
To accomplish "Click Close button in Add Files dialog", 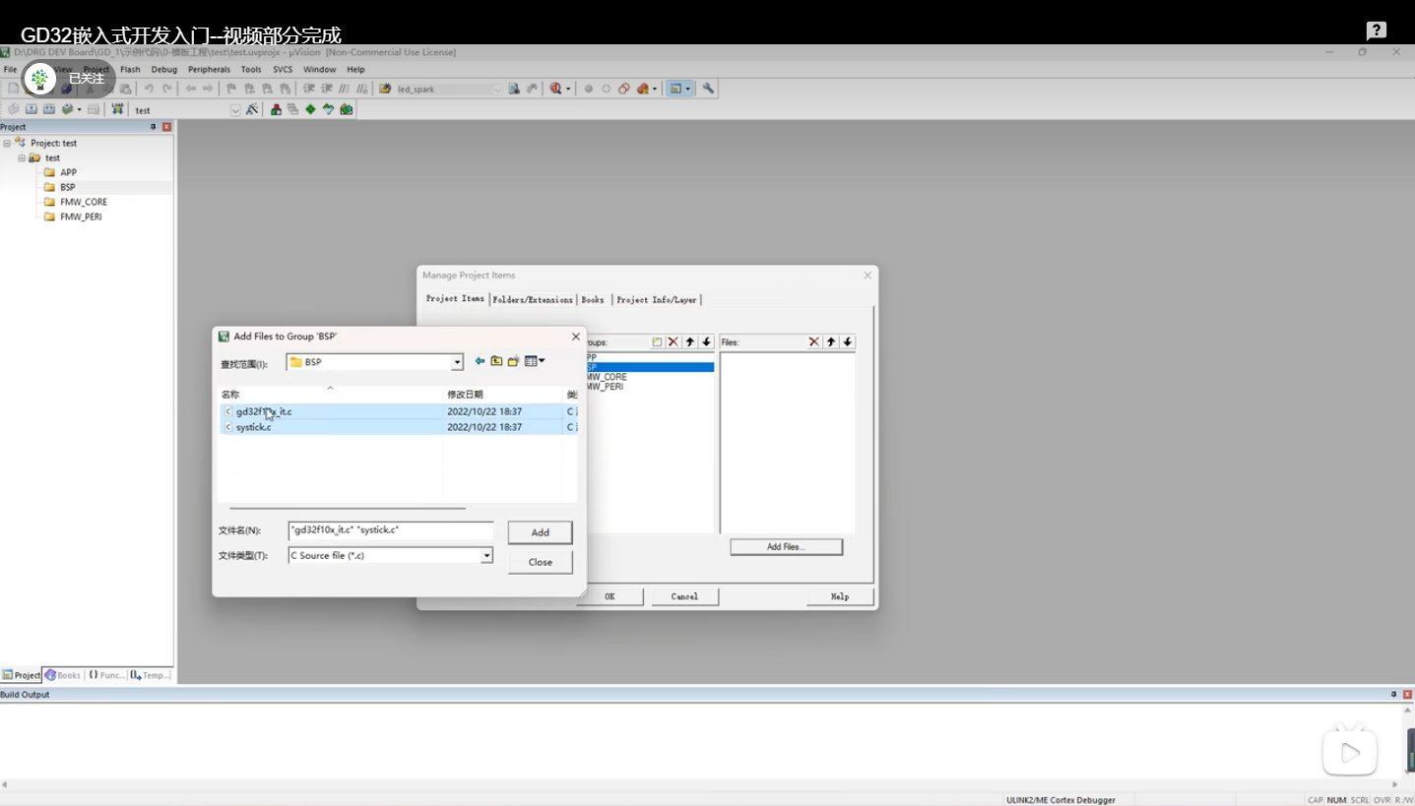I will click(540, 562).
